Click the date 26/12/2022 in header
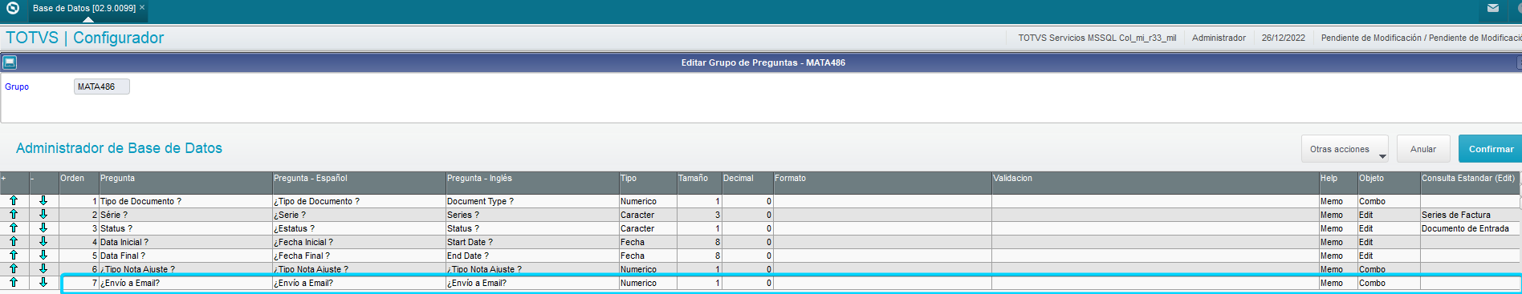1522x294 pixels. (x=1283, y=38)
